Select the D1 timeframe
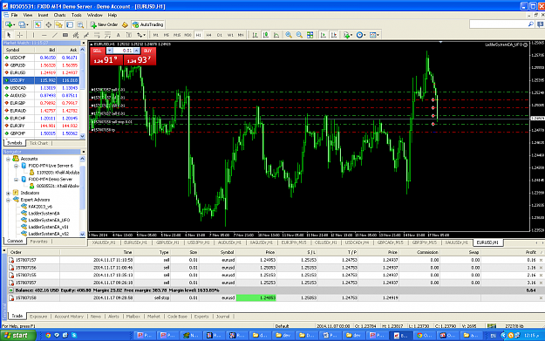Screen dimensions: 545x341 click(x=220, y=35)
